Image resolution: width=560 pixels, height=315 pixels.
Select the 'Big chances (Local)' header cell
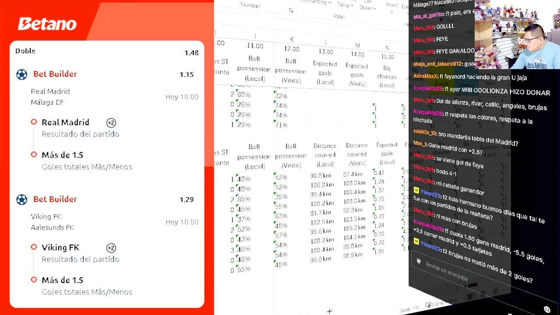[x=387, y=77]
